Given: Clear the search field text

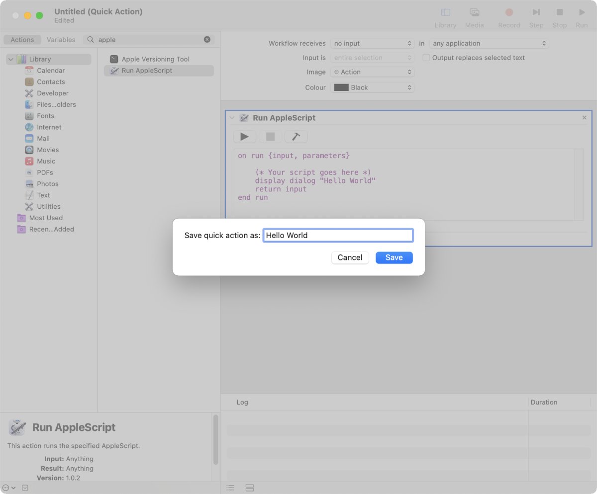Looking at the screenshot, I should pyautogui.click(x=207, y=40).
